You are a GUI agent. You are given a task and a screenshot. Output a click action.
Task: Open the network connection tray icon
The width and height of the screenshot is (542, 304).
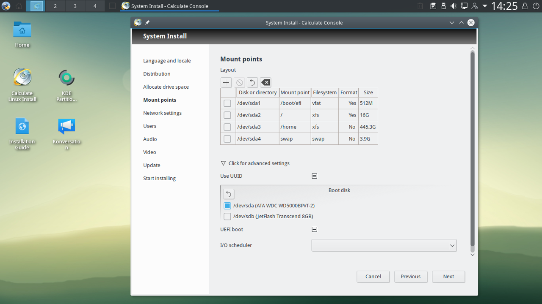(x=464, y=6)
